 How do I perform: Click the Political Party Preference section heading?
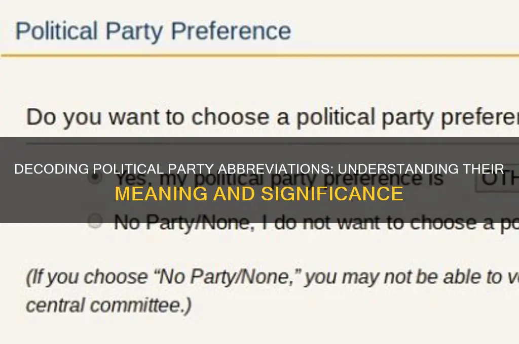[x=153, y=31]
